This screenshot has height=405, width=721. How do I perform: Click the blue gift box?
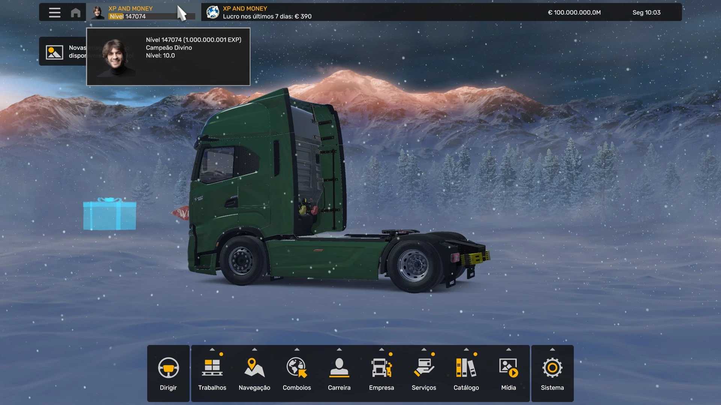(x=110, y=214)
